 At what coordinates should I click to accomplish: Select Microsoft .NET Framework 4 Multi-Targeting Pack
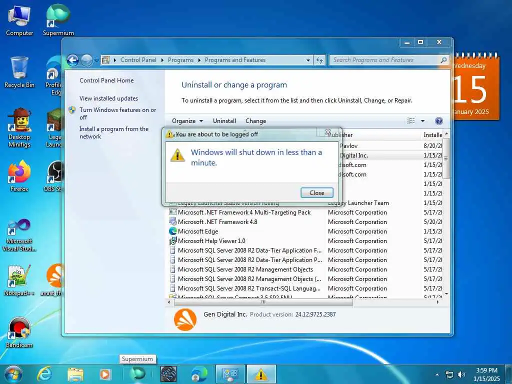coord(244,212)
